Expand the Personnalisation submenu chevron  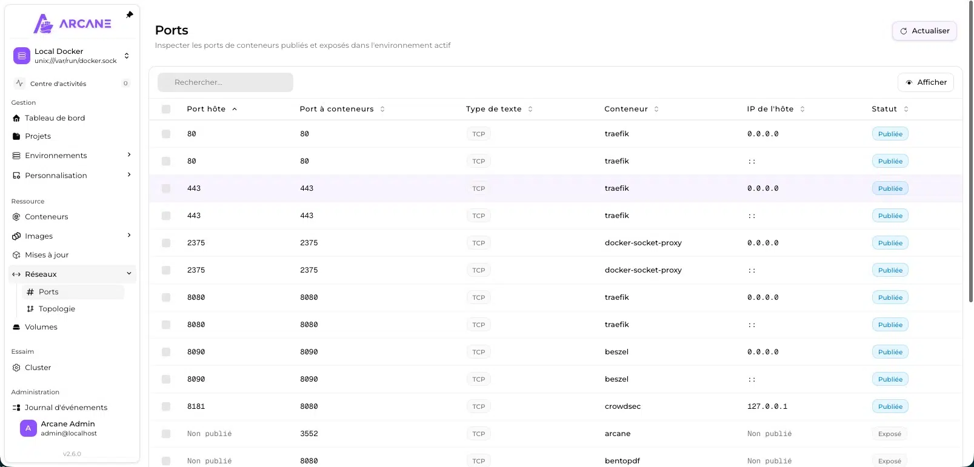(x=129, y=175)
